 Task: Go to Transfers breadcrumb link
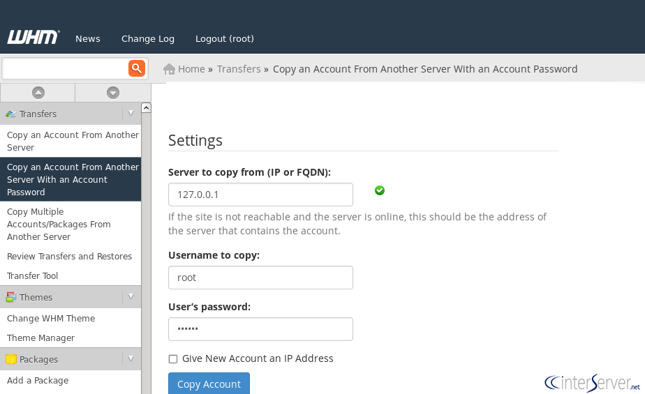point(239,69)
